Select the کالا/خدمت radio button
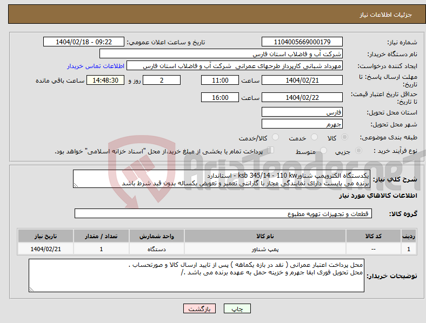Screen dimensions: 426x323 tap(276, 137)
